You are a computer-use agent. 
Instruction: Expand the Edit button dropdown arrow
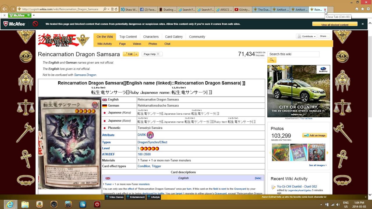pos(136,54)
